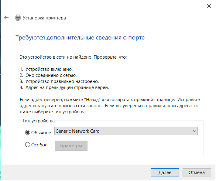Expand the device type dropdown arrow

click(x=194, y=131)
